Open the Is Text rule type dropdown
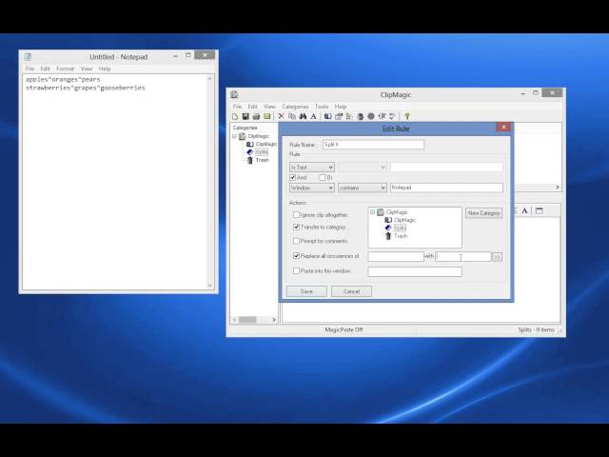609x457 pixels. (312, 168)
